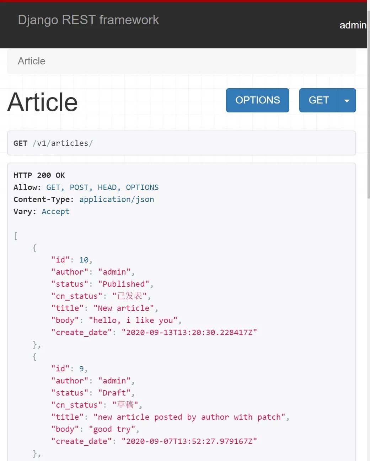
Task: Open the GET format dropdown caret
Action: pyautogui.click(x=347, y=100)
